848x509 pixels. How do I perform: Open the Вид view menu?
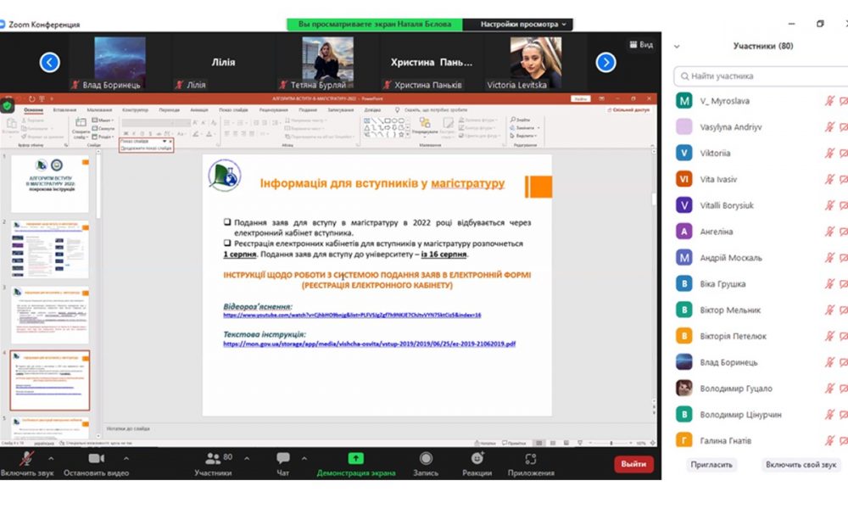click(x=641, y=45)
